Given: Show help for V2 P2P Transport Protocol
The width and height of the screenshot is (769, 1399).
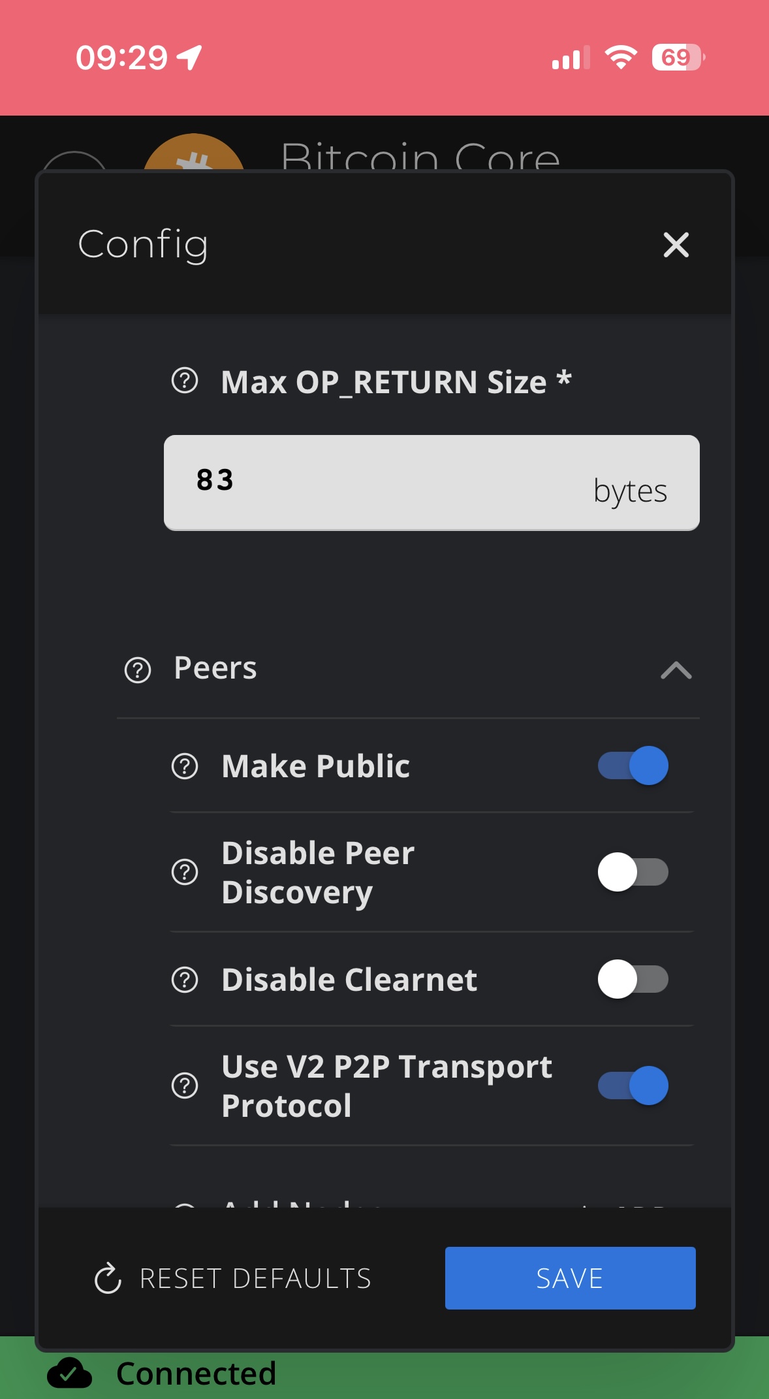Looking at the screenshot, I should tap(185, 1085).
